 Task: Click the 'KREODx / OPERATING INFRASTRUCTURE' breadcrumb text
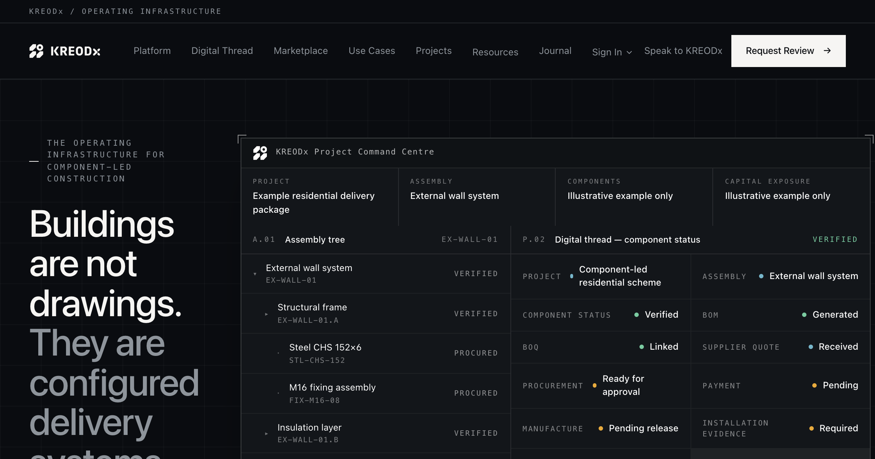coord(125,11)
